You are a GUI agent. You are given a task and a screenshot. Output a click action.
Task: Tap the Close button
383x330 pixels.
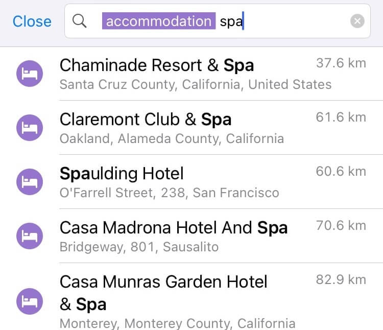pyautogui.click(x=32, y=21)
